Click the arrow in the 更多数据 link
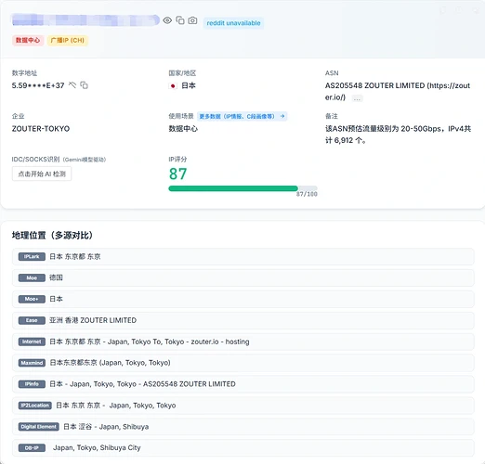Image resolution: width=485 pixels, height=464 pixels. pyautogui.click(x=282, y=116)
